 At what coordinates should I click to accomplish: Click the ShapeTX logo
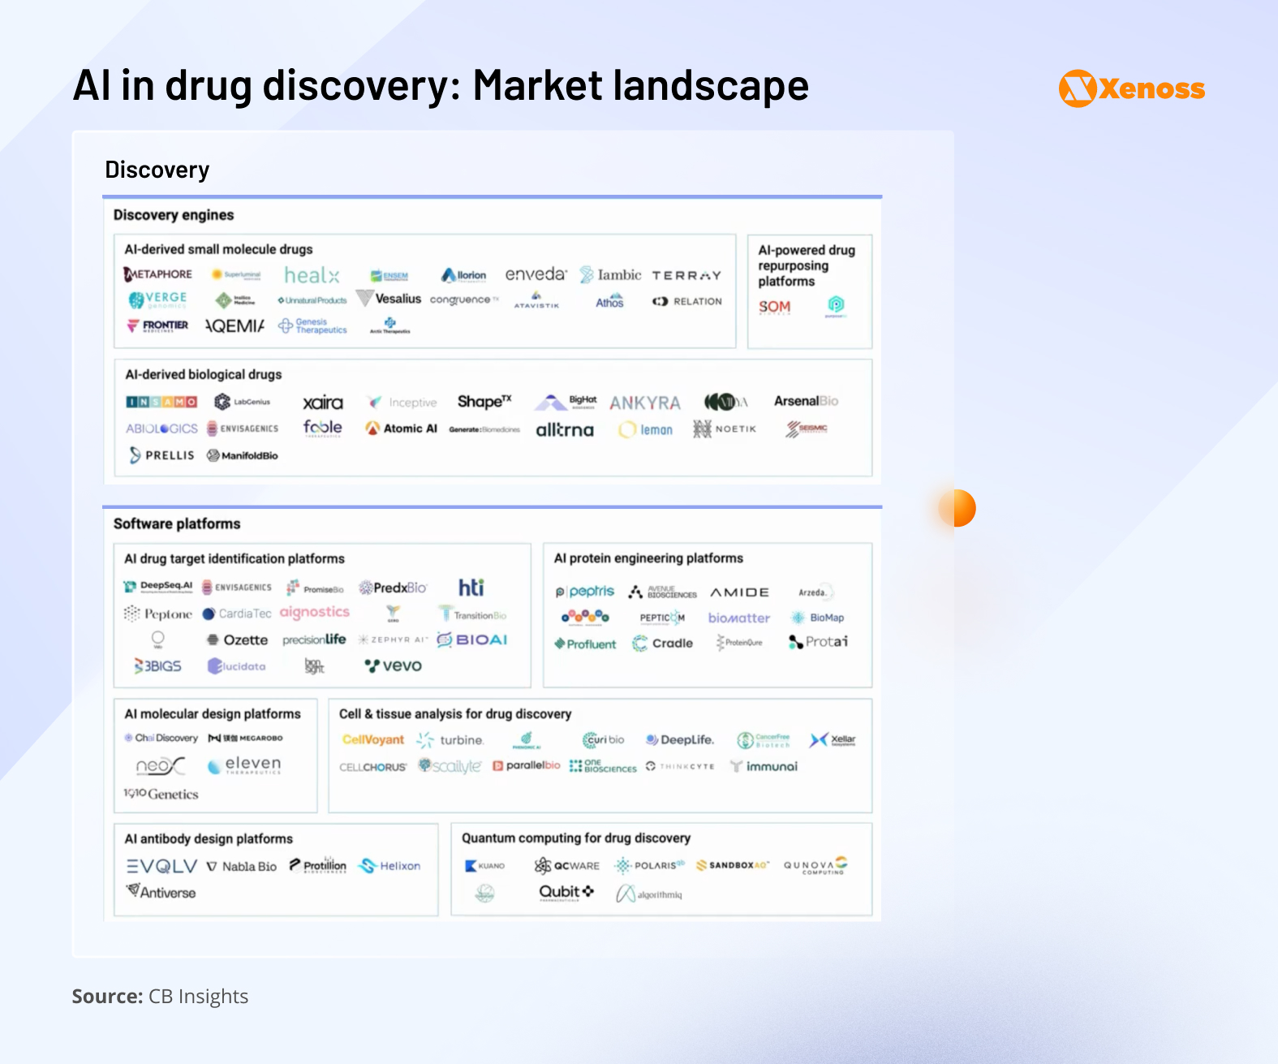point(484,402)
